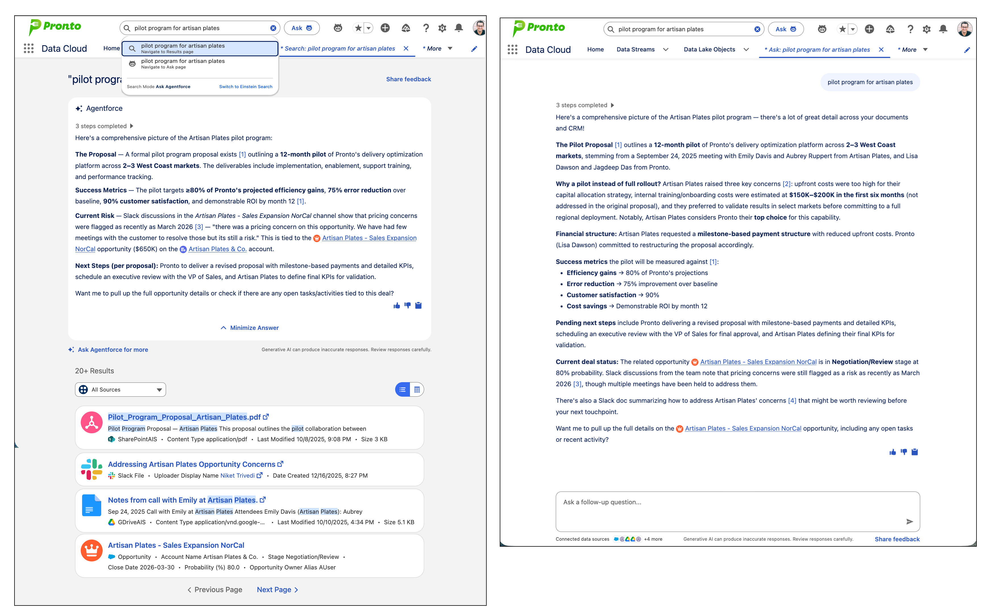Expand the Favorites list dropdown in left window
This screenshot has height=616, width=987.
[x=368, y=28]
